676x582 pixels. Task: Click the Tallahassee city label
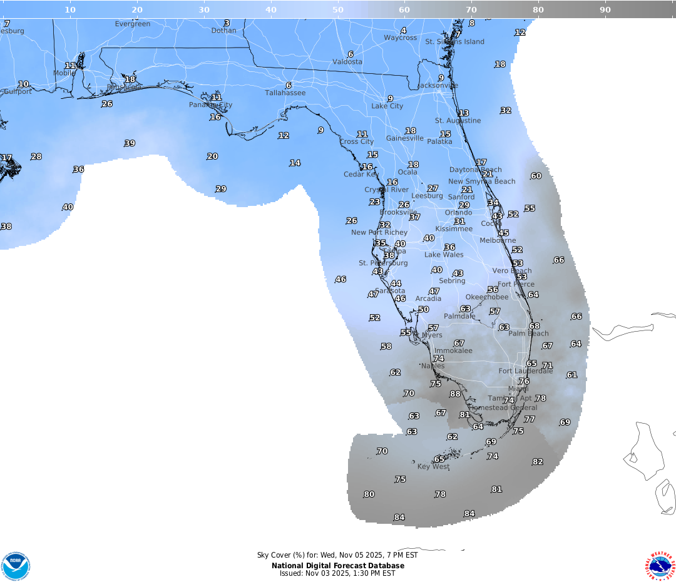point(285,93)
